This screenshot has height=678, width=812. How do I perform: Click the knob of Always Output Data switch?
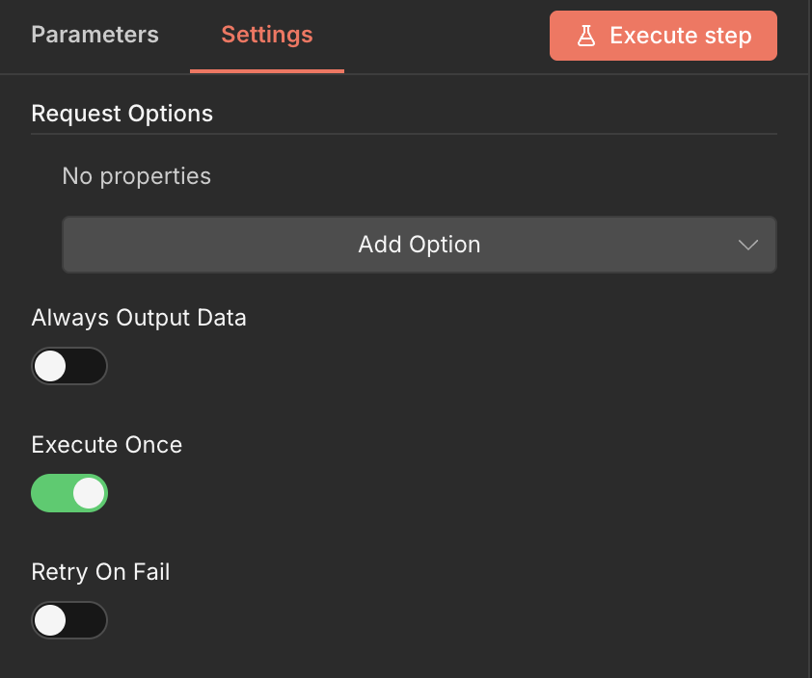coord(50,366)
